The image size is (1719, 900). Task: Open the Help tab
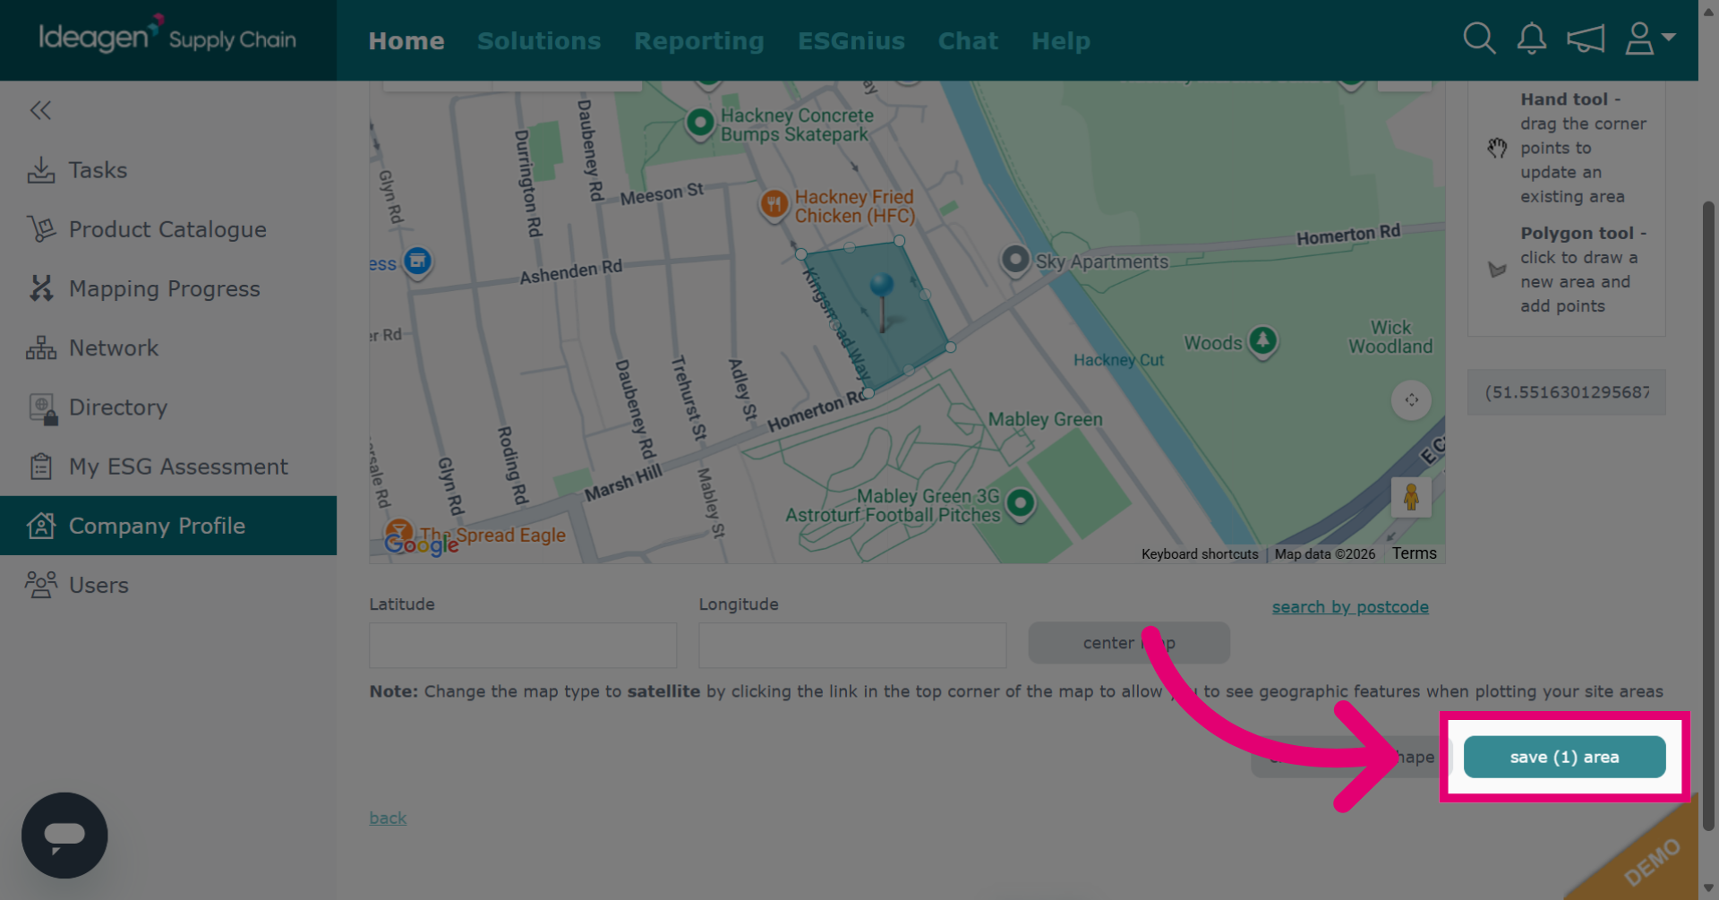(x=1061, y=41)
